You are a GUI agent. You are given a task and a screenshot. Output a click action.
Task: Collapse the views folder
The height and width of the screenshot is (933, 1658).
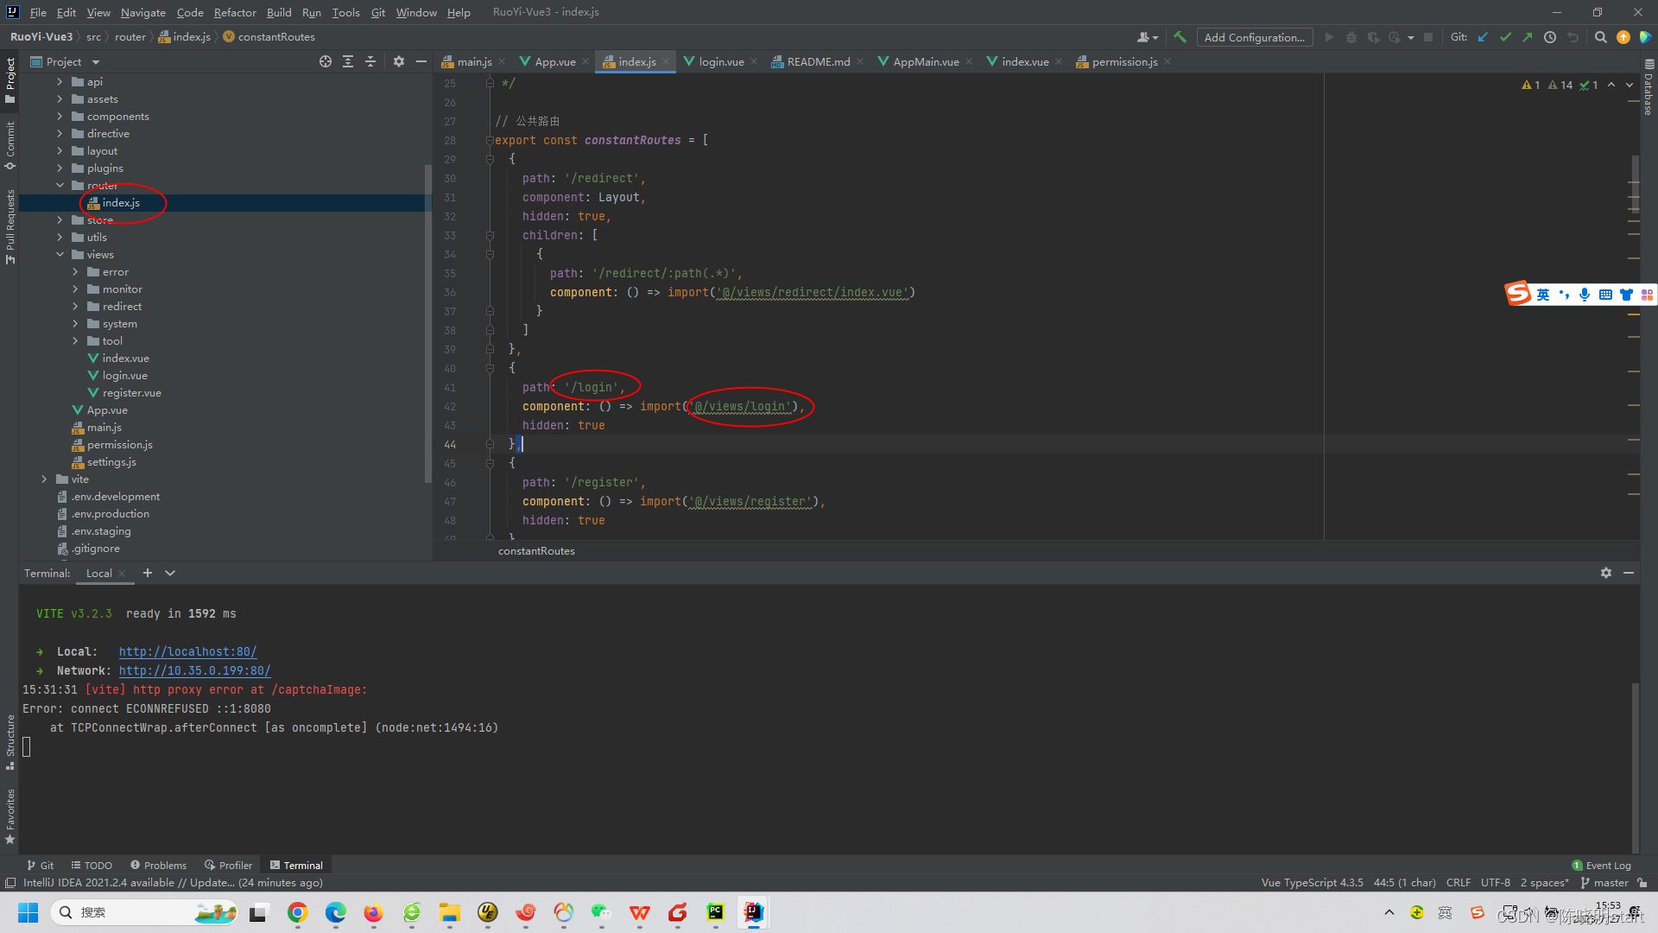60,255
